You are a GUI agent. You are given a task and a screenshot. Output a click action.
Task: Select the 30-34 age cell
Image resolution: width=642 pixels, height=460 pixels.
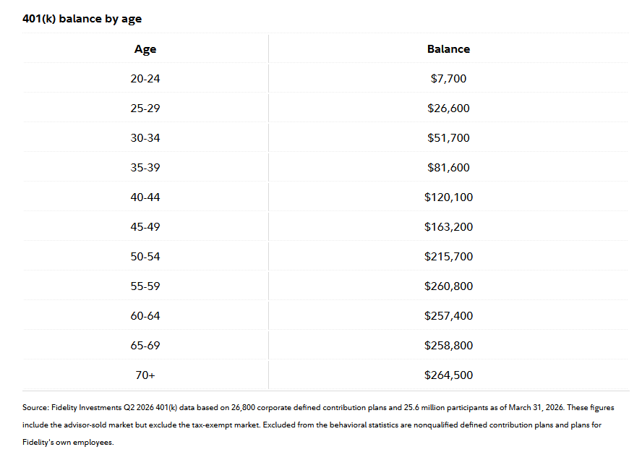pos(145,138)
